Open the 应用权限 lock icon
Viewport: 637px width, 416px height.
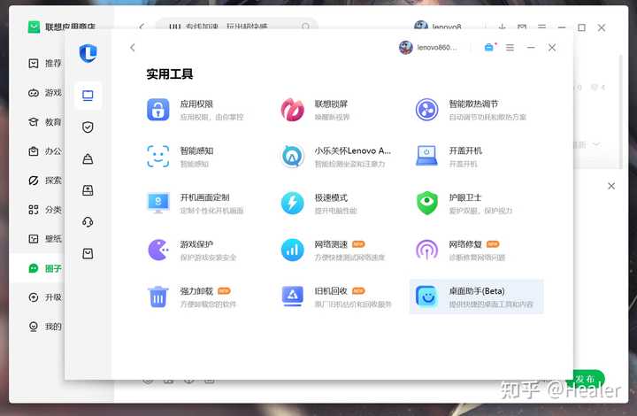tap(158, 110)
